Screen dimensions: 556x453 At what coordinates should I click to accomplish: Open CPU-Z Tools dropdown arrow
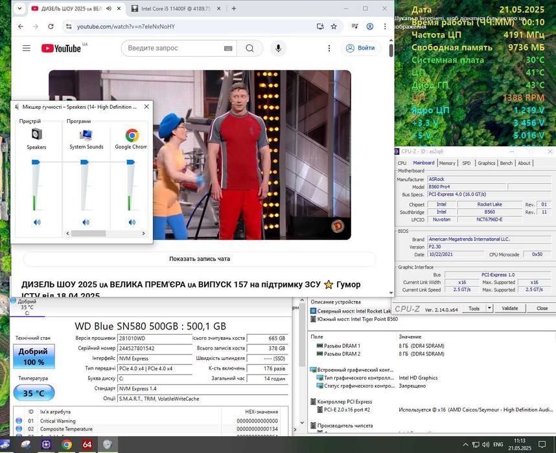coord(489,308)
